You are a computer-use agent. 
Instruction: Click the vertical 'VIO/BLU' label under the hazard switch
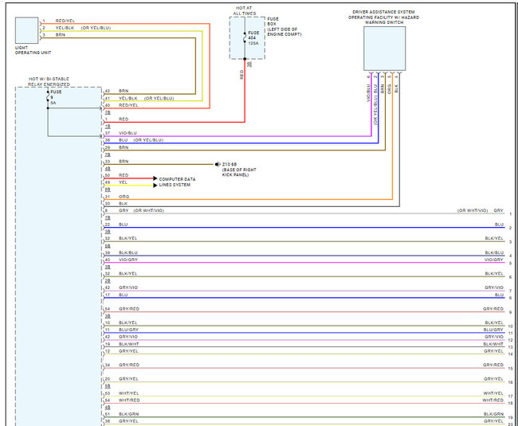pos(368,93)
